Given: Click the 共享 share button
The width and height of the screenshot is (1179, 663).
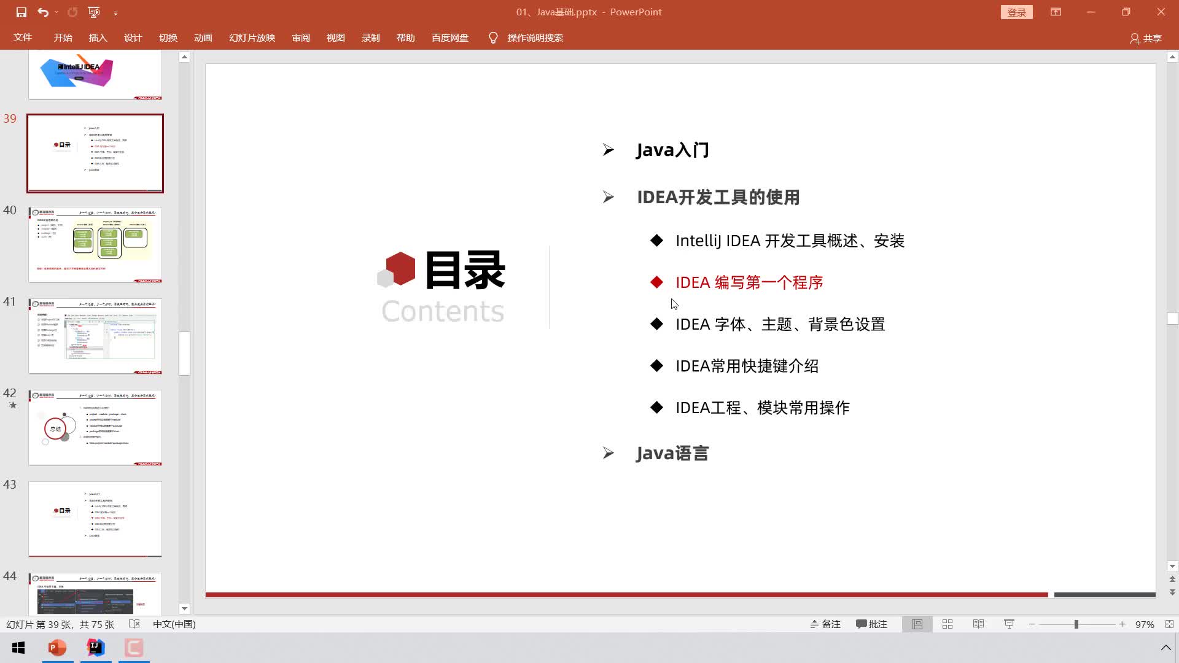Looking at the screenshot, I should tap(1146, 38).
